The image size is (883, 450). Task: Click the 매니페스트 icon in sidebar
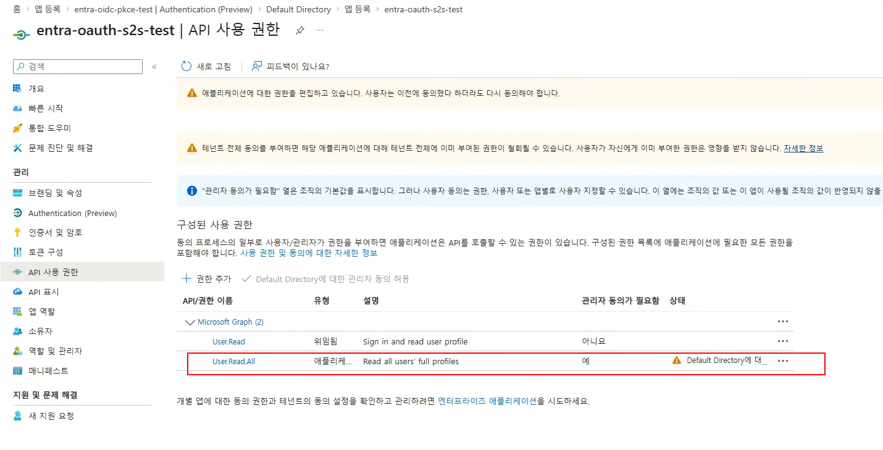(18, 371)
